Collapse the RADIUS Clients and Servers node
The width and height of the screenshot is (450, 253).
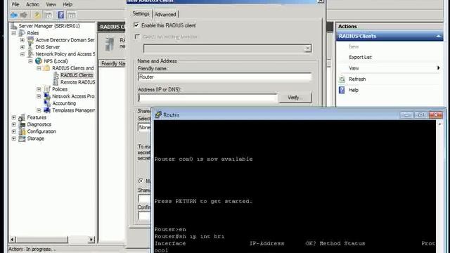39,68
